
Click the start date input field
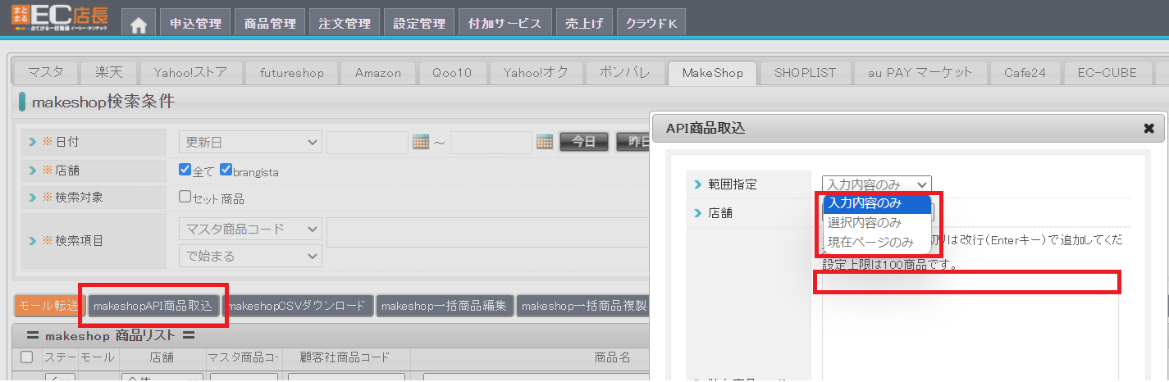pos(367,143)
